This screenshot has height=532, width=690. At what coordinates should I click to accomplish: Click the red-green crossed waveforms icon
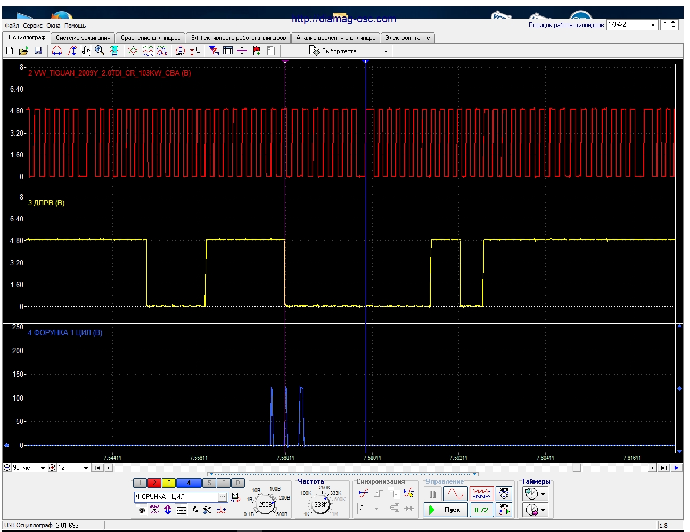133,51
